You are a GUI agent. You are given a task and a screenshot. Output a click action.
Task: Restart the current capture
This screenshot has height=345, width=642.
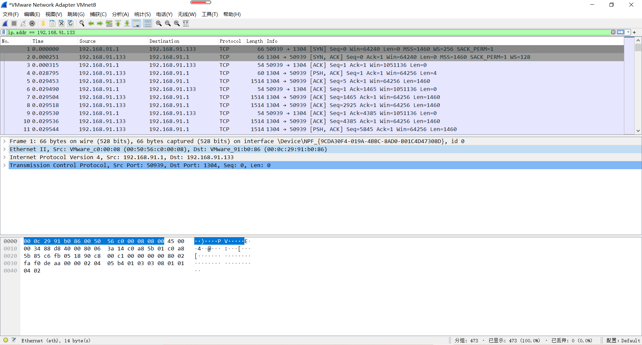pyautogui.click(x=23, y=23)
